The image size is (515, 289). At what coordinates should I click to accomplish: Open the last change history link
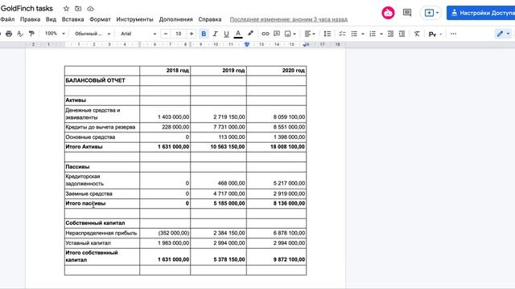coord(288,19)
